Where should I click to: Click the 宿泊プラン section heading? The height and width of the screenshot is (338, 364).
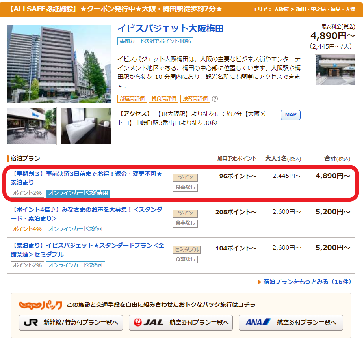point(25,159)
